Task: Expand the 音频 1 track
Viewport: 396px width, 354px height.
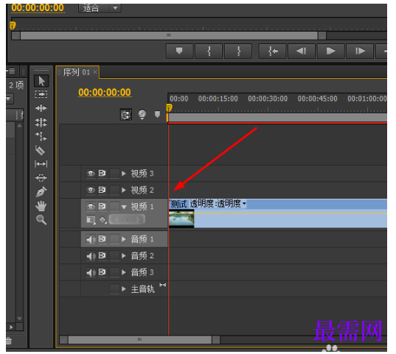Action: point(123,239)
